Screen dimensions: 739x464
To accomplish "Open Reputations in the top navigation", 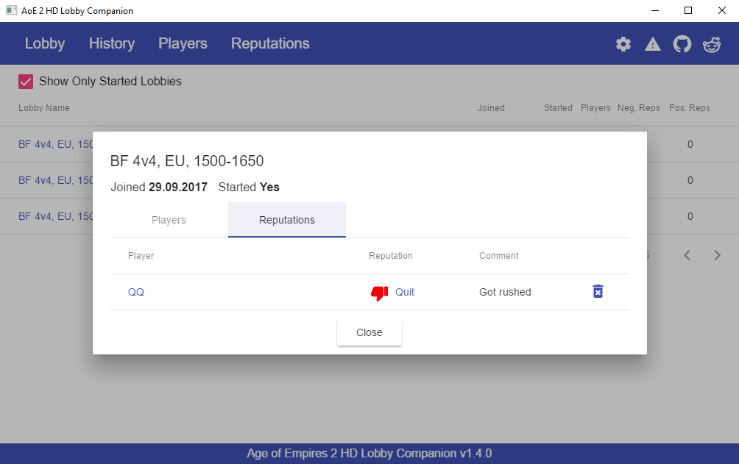I will click(270, 43).
